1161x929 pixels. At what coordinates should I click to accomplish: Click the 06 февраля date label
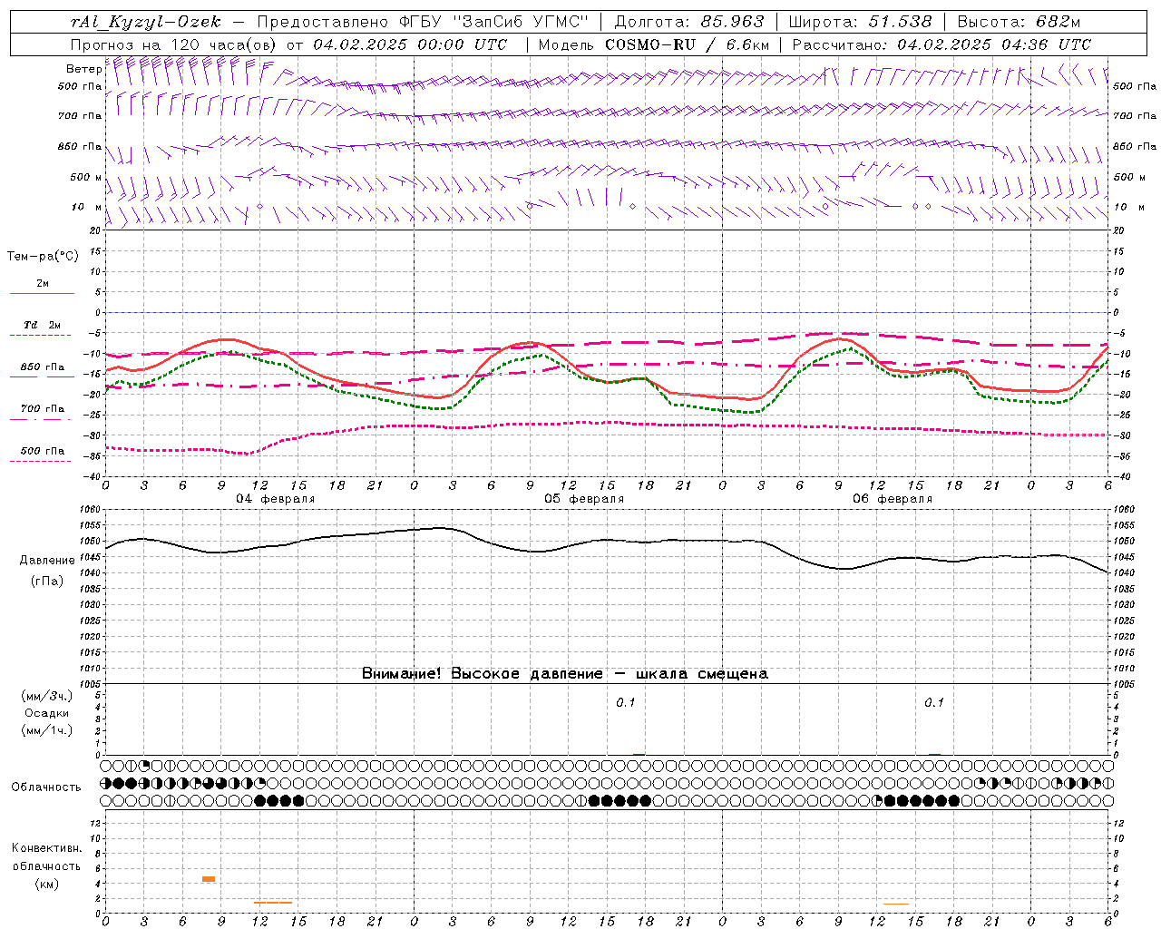(893, 499)
